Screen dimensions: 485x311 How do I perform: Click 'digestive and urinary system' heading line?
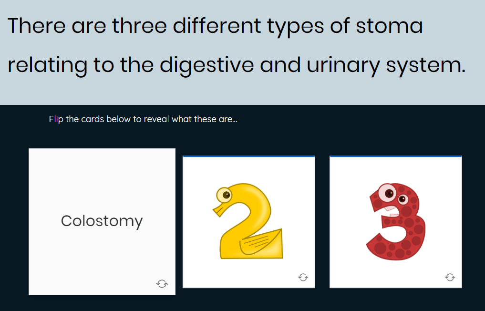tap(313, 65)
